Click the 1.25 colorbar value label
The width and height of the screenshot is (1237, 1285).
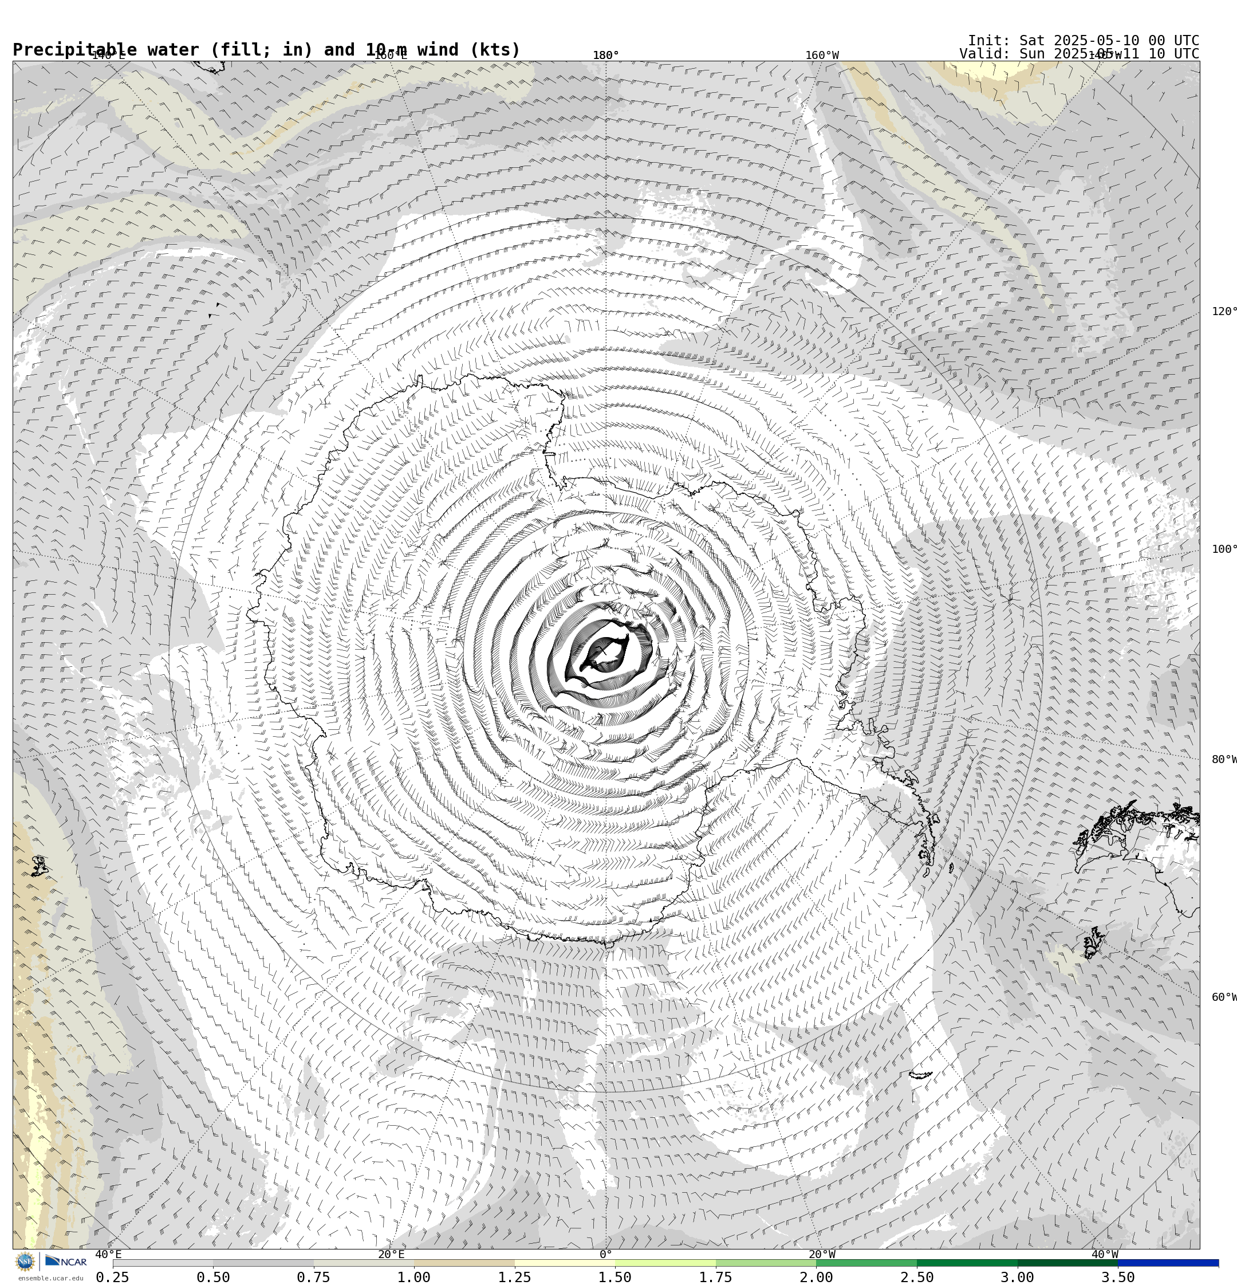pyautogui.click(x=515, y=1277)
